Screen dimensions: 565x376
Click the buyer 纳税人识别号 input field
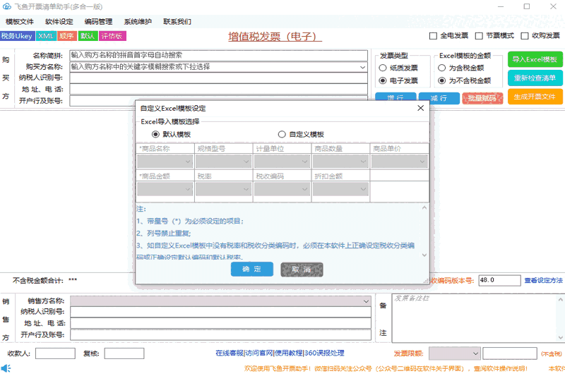tap(218, 78)
